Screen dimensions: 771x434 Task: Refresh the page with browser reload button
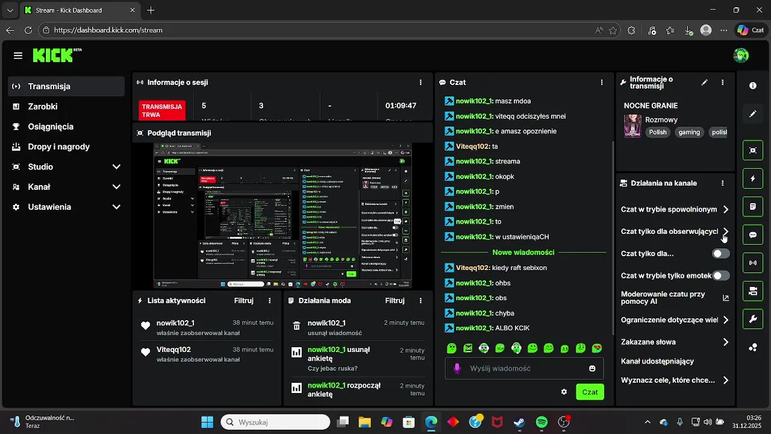[28, 30]
